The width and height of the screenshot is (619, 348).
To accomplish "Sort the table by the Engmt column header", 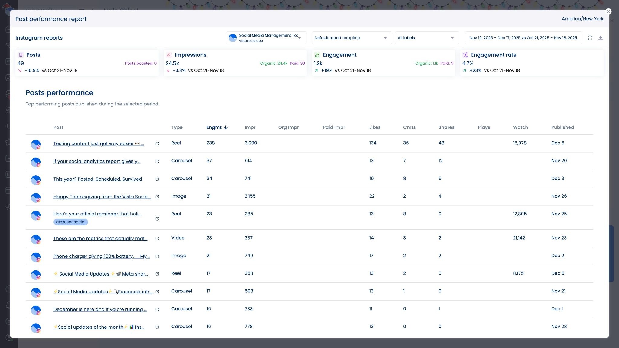I will coord(217,127).
